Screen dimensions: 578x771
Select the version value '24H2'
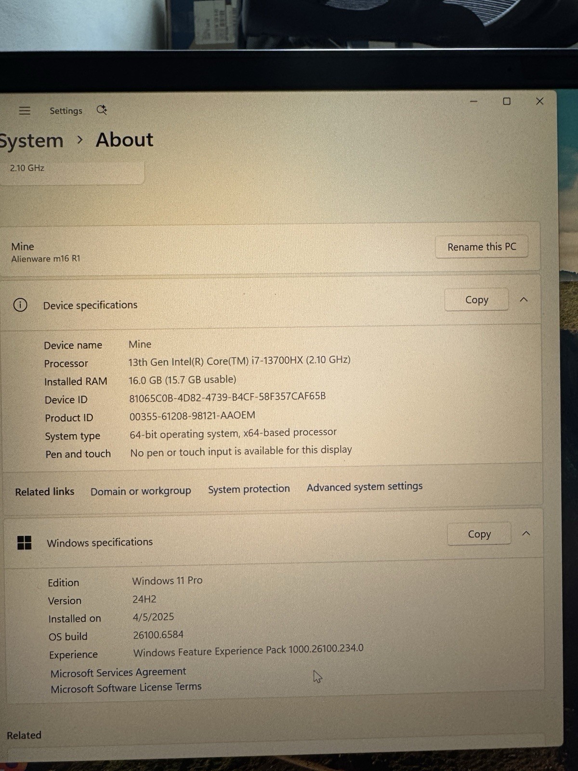point(144,599)
